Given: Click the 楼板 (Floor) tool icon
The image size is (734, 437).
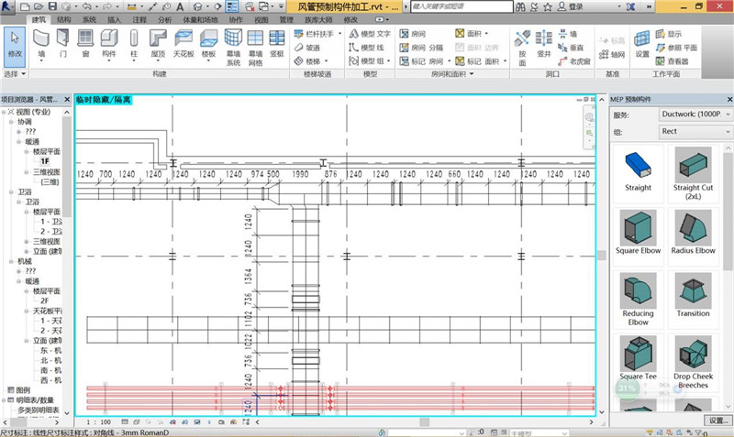Looking at the screenshot, I should point(209,42).
